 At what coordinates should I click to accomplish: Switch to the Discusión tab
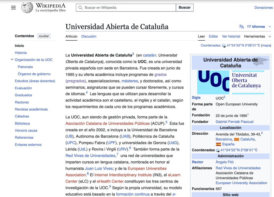[x=89, y=36]
